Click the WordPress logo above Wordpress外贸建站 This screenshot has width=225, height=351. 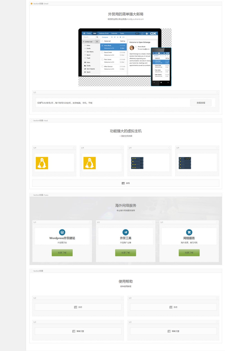pos(62,232)
